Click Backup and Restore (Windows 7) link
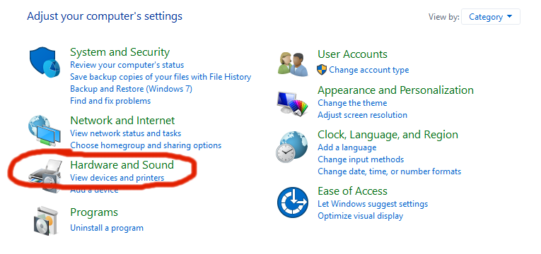Image resolution: width=541 pixels, height=254 pixels. (x=131, y=89)
